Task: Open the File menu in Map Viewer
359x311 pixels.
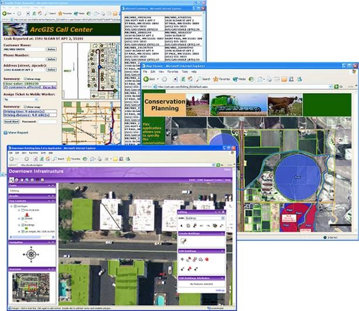Action: coord(145,72)
